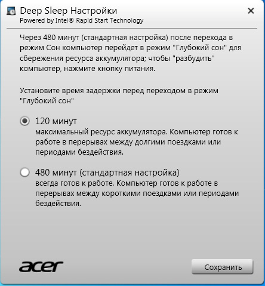The height and width of the screenshot is (286, 265).
Task: Click the text "периодами бездействия" under 120 минут
Action: [79, 152]
